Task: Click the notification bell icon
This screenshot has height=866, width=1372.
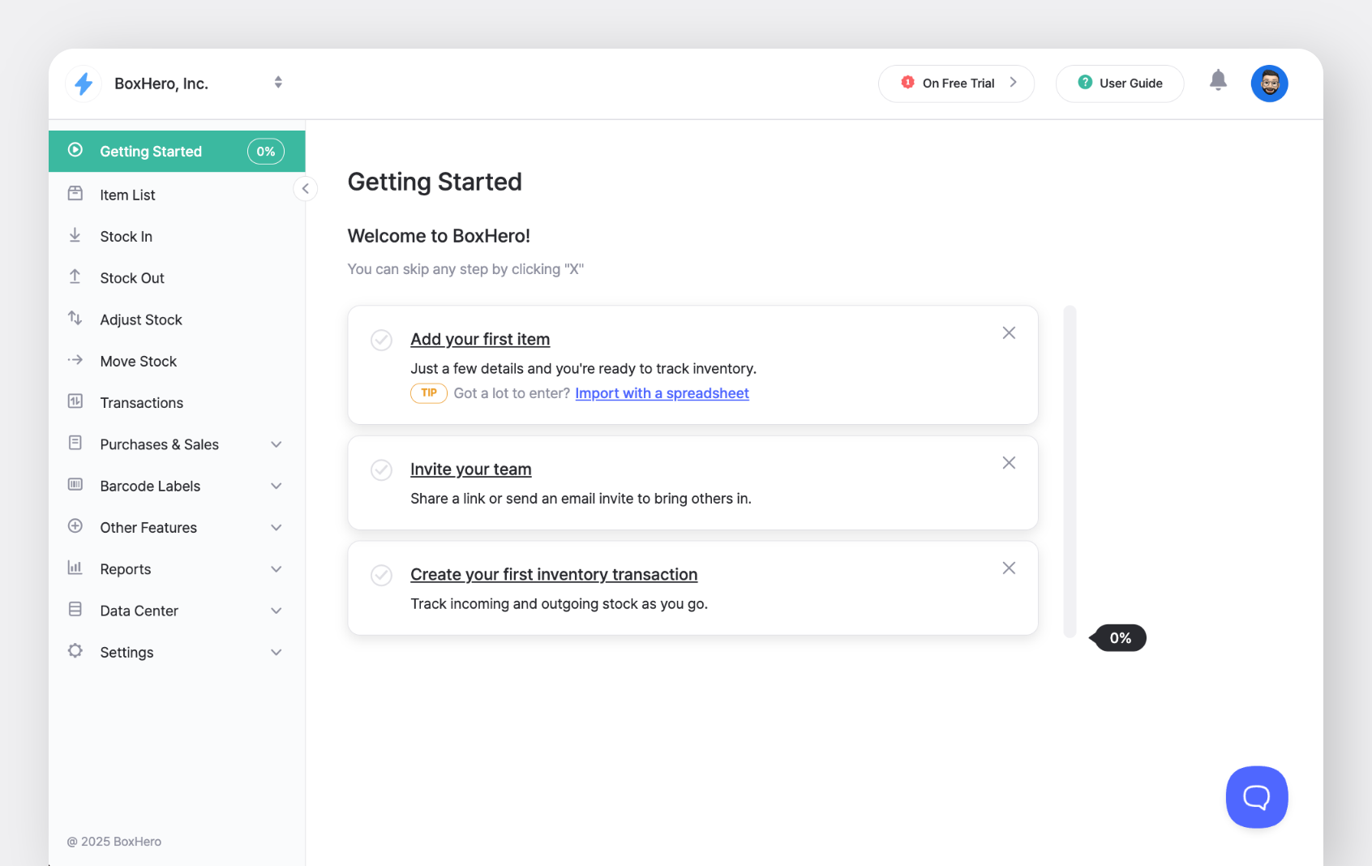Action: point(1218,80)
